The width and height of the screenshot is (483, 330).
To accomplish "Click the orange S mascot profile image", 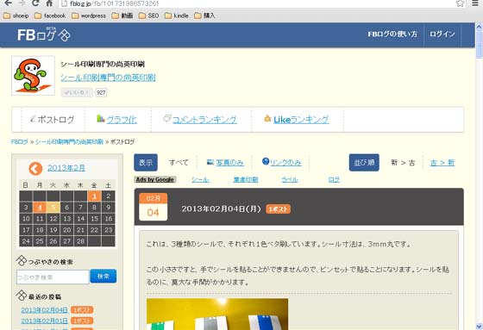I will click(34, 76).
